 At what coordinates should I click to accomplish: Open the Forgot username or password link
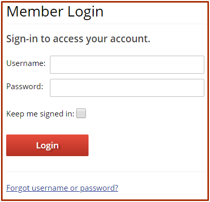coord(62,188)
